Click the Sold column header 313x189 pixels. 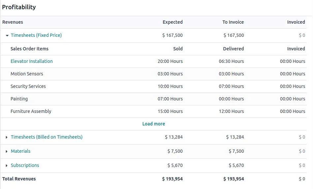point(178,49)
